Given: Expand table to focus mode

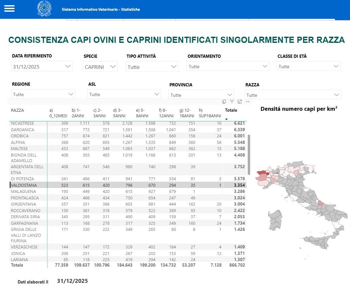Looking at the screenshot, I should [x=240, y=102].
